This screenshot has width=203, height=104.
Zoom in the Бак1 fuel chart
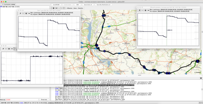tap(26, 13)
